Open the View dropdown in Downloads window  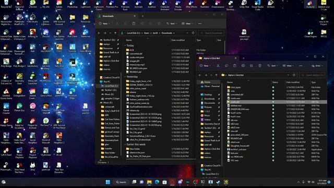coord(187,23)
